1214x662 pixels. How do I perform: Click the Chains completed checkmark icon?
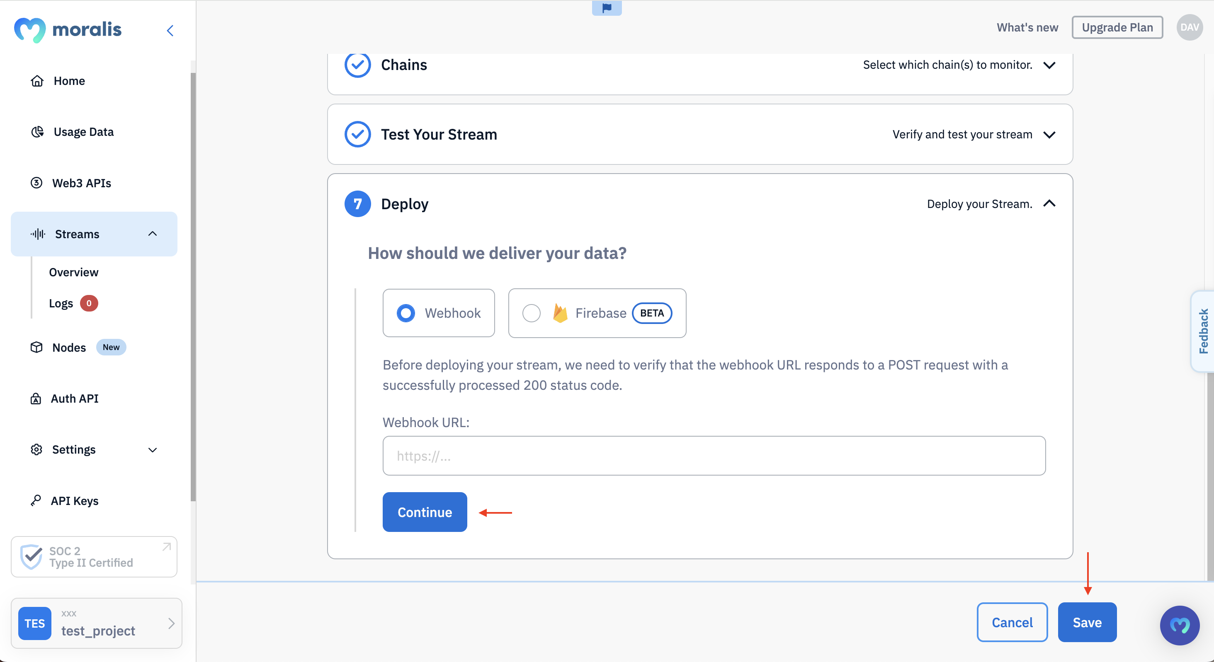coord(358,65)
